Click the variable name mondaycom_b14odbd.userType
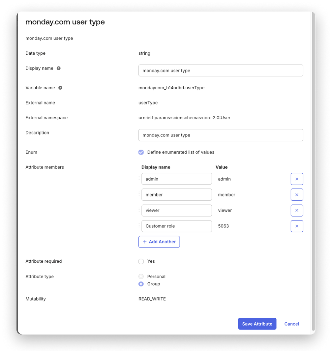Image resolution: width=332 pixels, height=351 pixels. [x=171, y=88]
